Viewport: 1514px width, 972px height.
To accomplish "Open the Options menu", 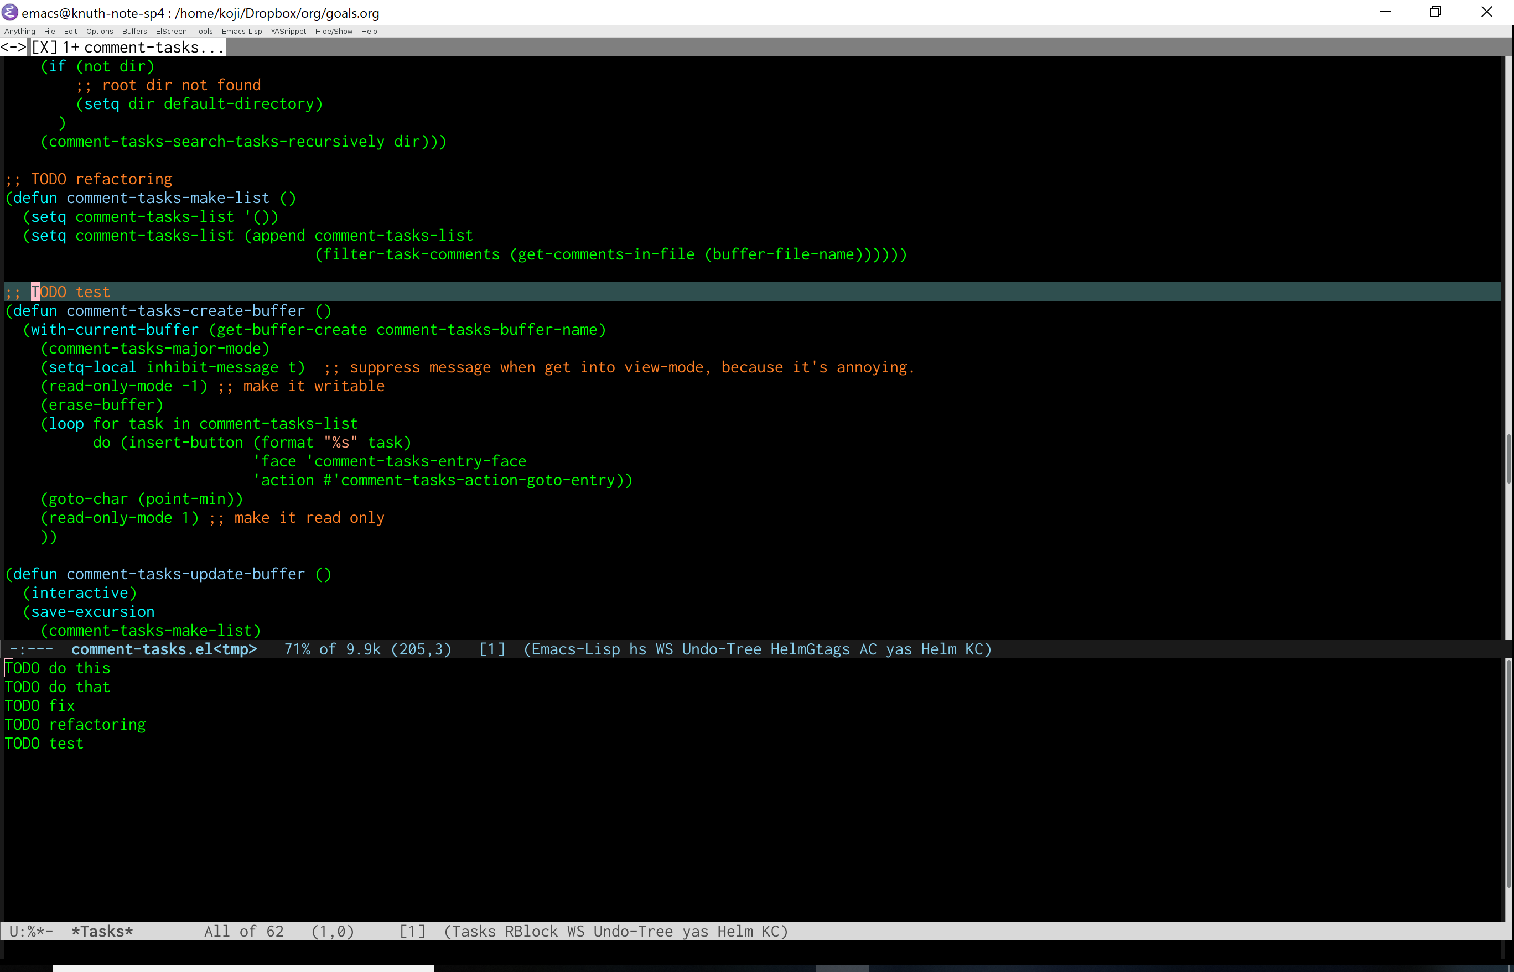I will click(100, 31).
